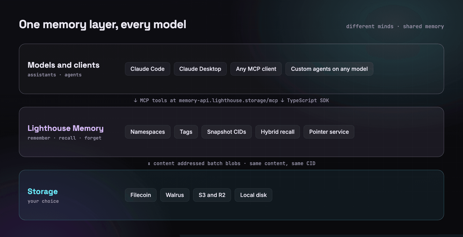Click the 'Storage' title
This screenshot has width=463, height=237.
pos(43,191)
